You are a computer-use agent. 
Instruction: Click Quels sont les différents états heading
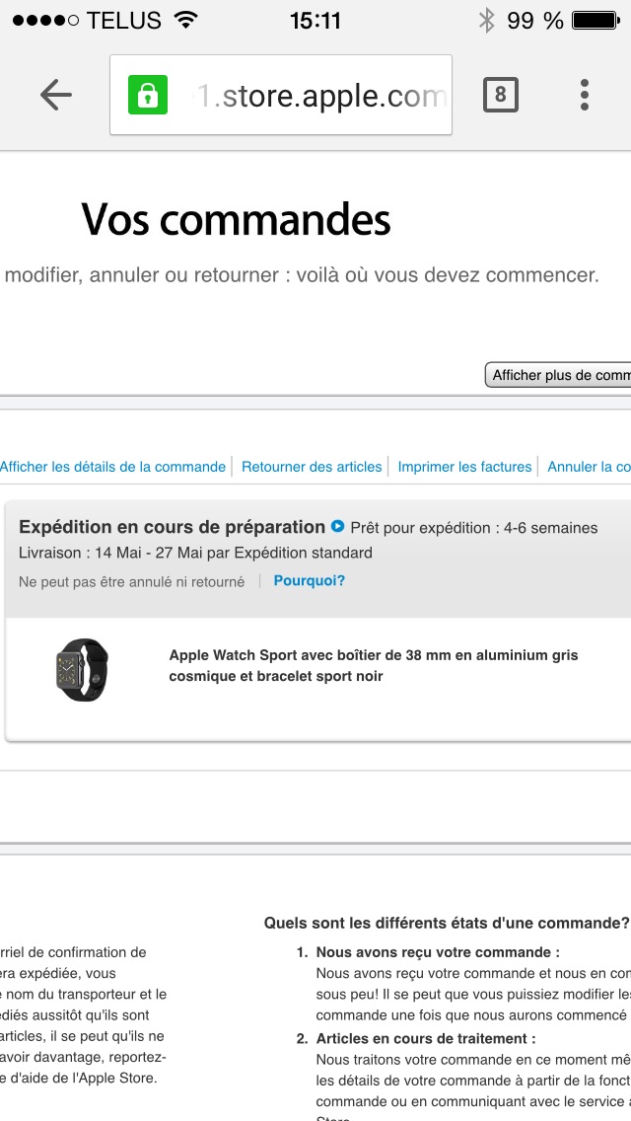[447, 923]
